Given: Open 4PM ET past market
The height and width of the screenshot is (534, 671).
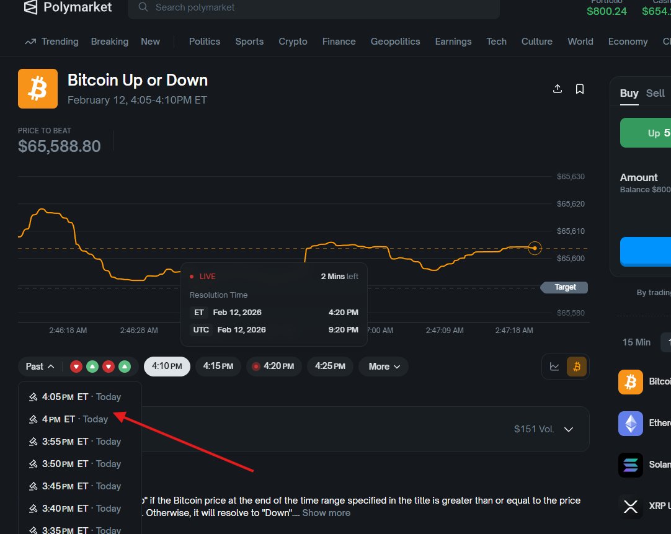Looking at the screenshot, I should 79,419.
